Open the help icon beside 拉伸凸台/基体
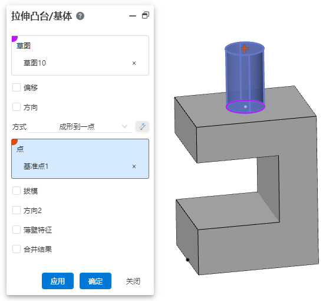The width and height of the screenshot is (326, 301). click(x=80, y=16)
